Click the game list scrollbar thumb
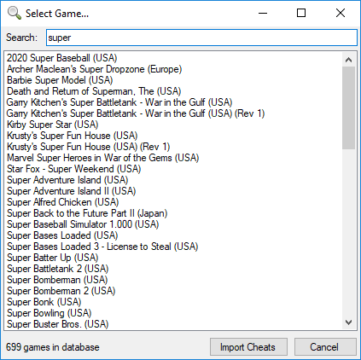 coord(348,107)
